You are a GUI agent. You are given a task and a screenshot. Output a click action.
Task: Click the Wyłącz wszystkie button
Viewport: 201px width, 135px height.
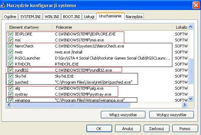coord(172,114)
